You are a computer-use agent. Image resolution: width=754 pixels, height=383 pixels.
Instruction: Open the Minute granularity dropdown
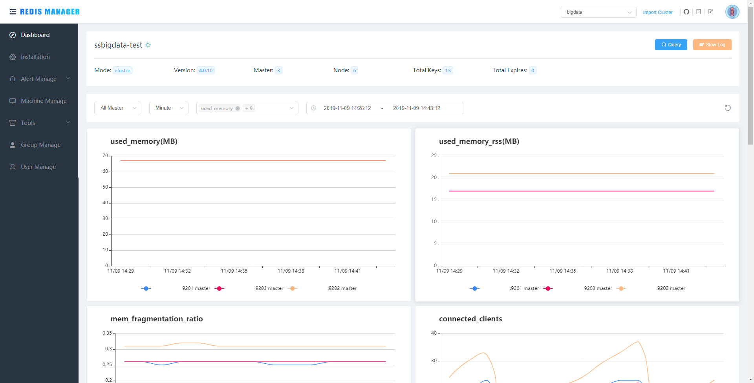(169, 108)
